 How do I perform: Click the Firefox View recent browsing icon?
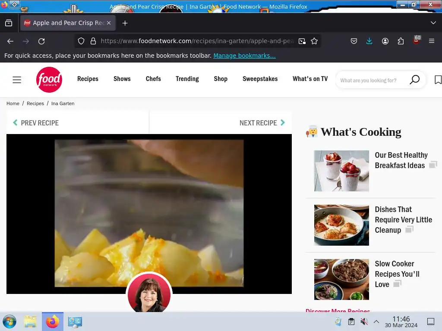tap(9, 23)
